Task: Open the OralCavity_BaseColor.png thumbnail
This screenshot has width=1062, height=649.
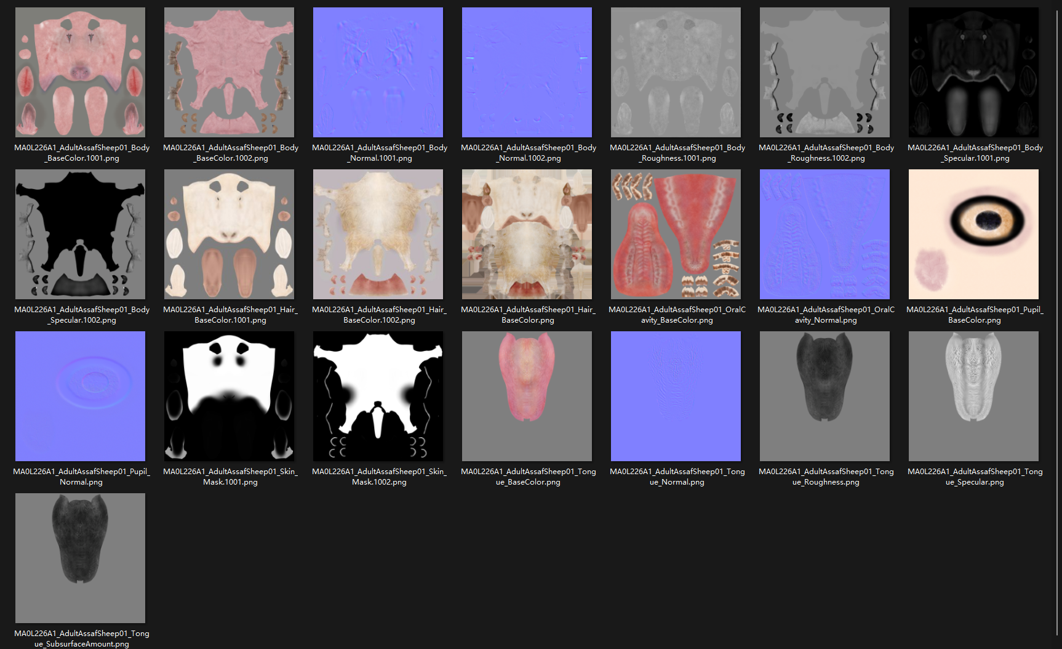Action: point(676,234)
